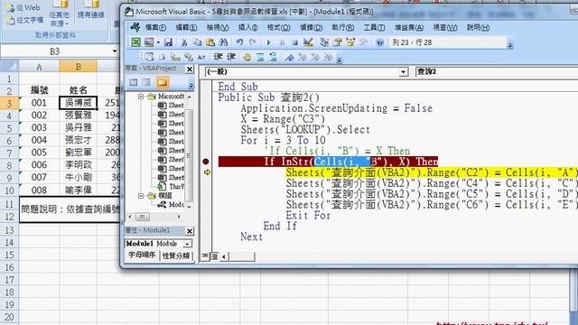
Task: Collapse the Microsoft Excel objects folder node
Action: (141, 97)
